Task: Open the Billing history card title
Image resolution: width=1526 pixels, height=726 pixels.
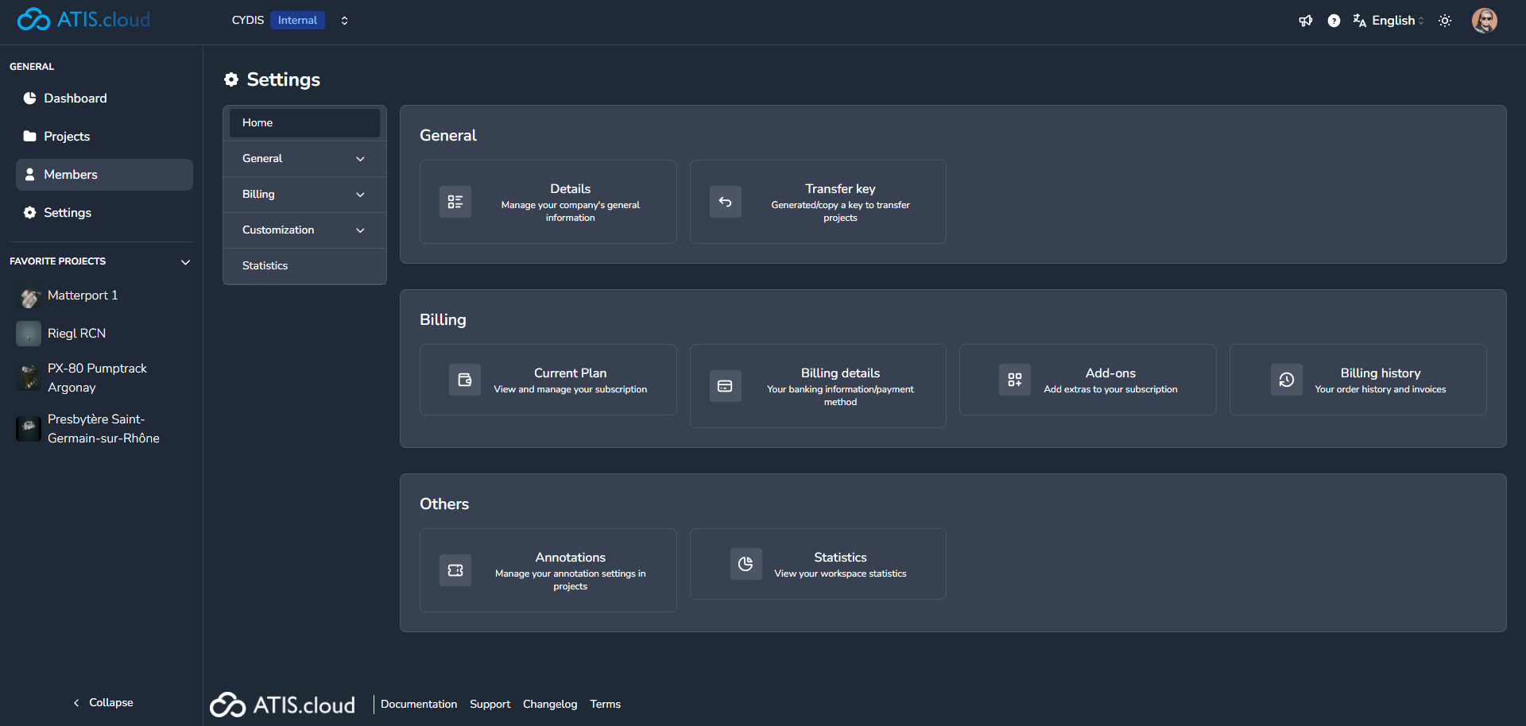Action: coord(1381,373)
